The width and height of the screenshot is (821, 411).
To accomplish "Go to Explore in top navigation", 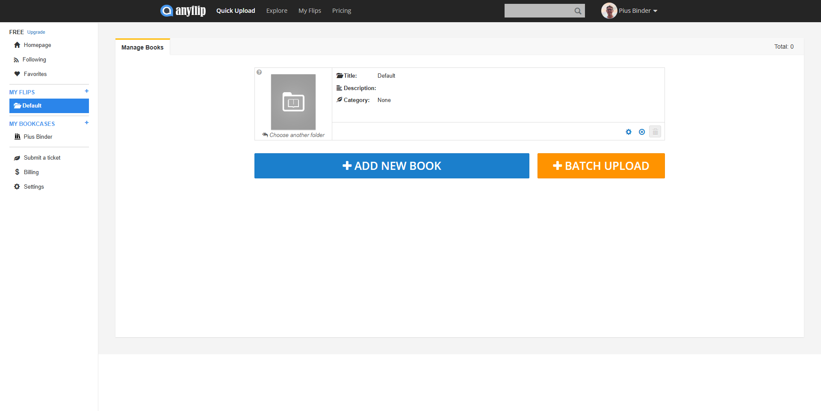I will [277, 11].
